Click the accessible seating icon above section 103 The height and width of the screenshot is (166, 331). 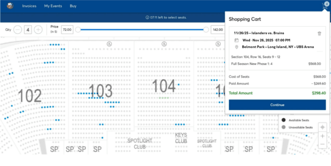coord(109,44)
